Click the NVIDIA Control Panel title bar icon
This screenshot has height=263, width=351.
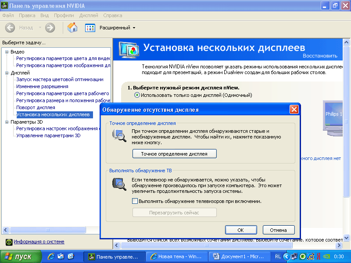(4, 5)
